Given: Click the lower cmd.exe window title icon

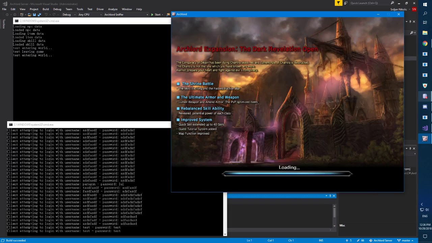Looking at the screenshot, I should (x=10, y=125).
